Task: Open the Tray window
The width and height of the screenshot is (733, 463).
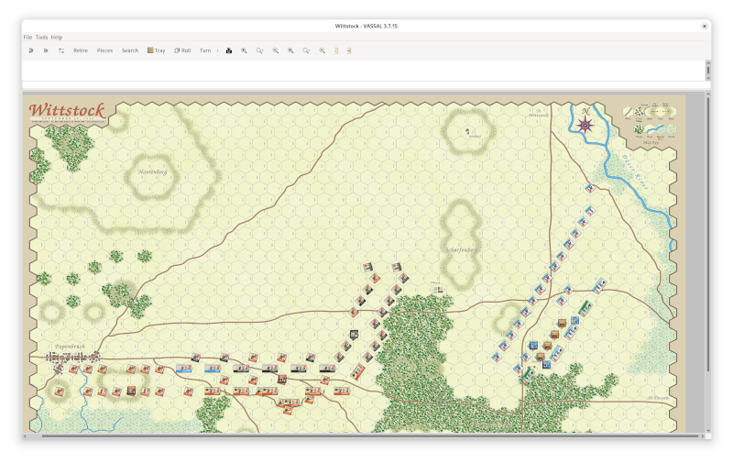Action: click(x=156, y=50)
